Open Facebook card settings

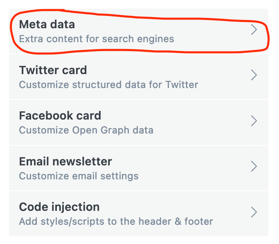coord(138,122)
